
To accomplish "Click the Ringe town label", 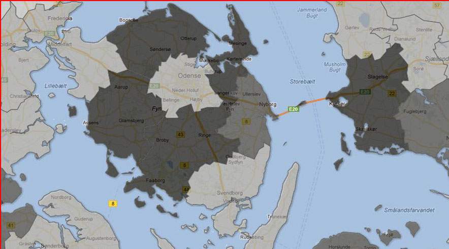I will pyautogui.click(x=203, y=135).
